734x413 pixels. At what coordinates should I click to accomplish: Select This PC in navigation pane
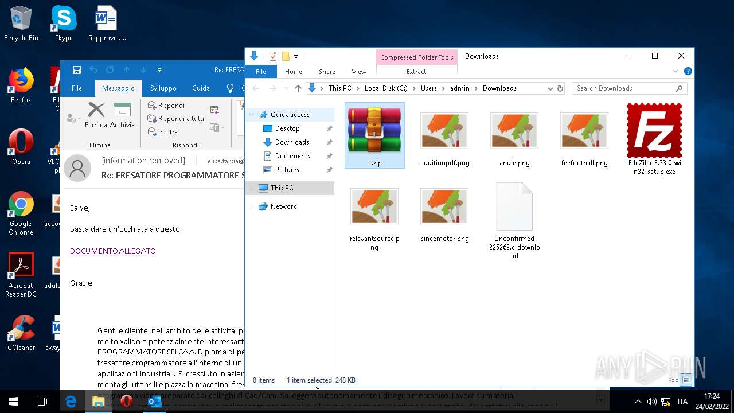(x=282, y=188)
